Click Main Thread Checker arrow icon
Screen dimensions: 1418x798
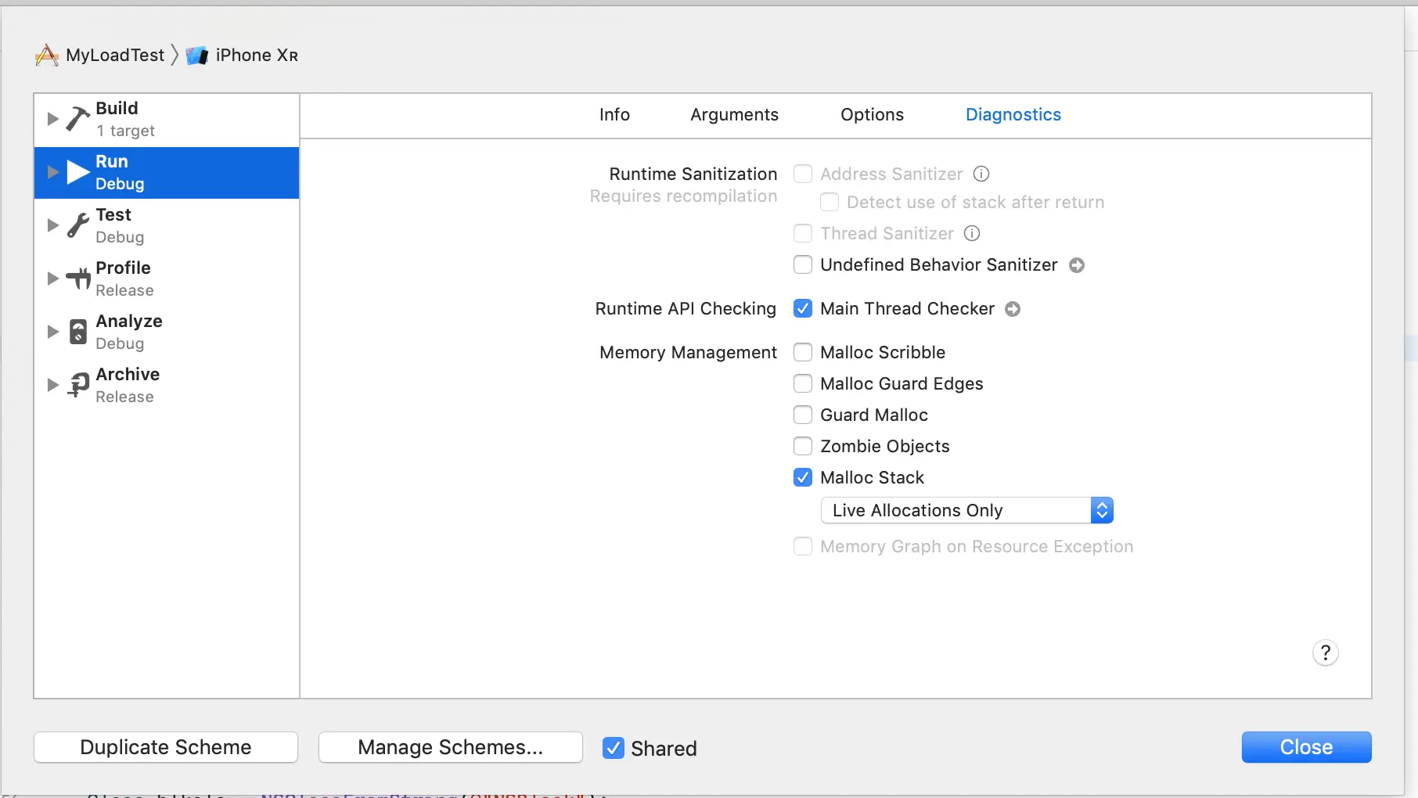pyautogui.click(x=1013, y=309)
